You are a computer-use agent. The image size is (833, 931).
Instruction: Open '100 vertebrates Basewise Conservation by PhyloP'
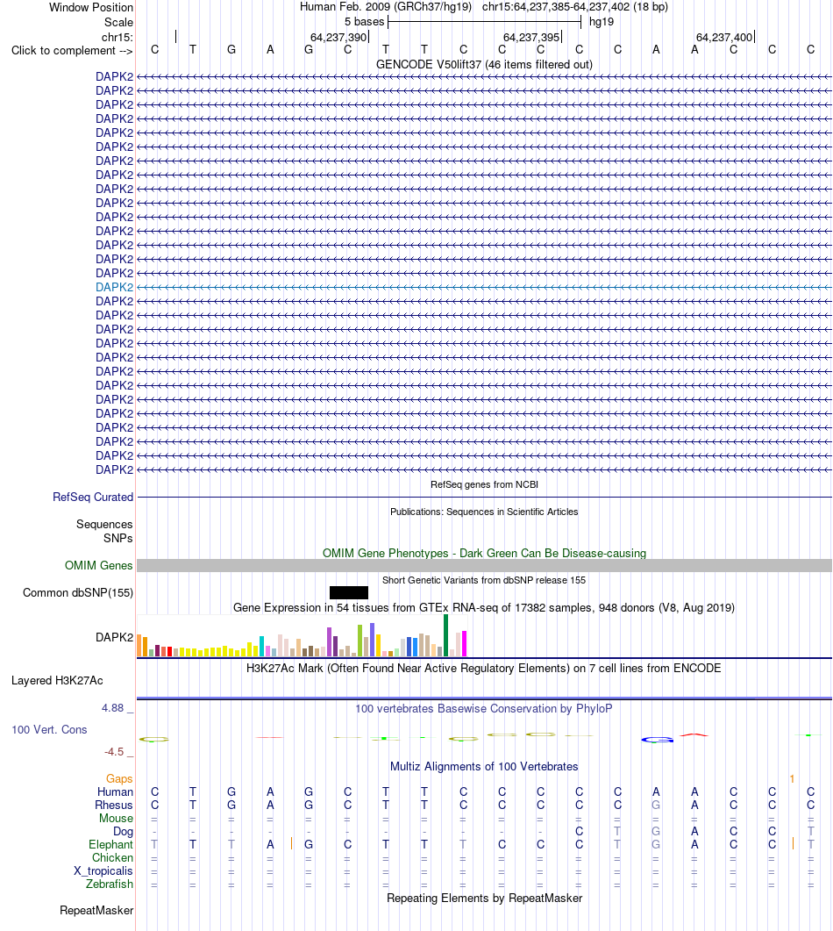pos(484,708)
